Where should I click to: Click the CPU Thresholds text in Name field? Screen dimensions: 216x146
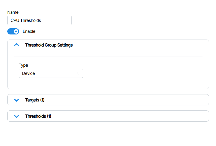coord(26,20)
